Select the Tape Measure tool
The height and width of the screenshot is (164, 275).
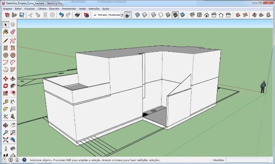tap(5, 102)
